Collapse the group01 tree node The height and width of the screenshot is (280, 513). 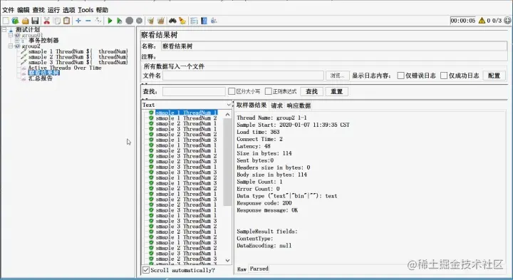tap(11, 35)
